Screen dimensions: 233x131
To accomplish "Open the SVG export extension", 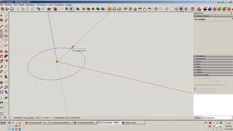I will [1, 108].
